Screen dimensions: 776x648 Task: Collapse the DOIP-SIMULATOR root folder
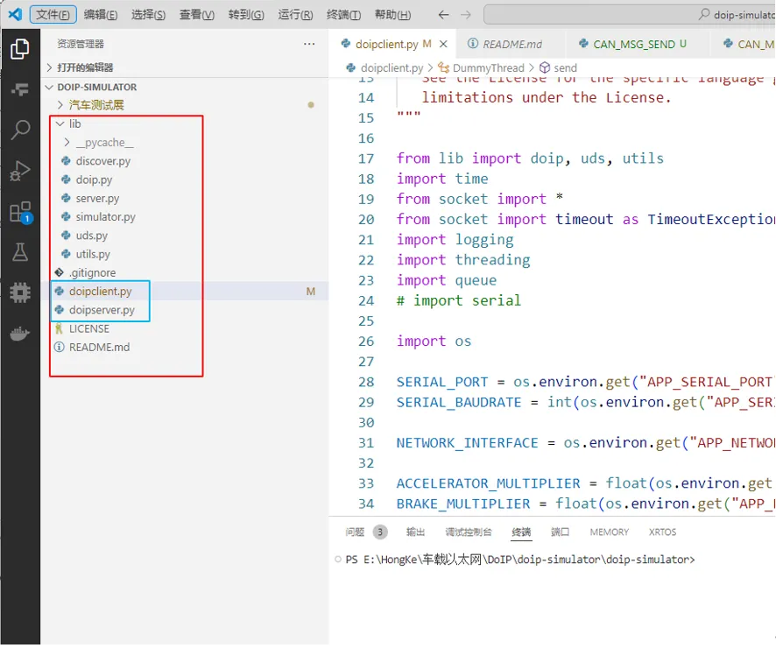click(97, 87)
